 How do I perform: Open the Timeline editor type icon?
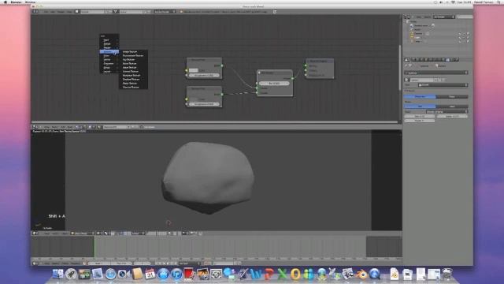(35, 263)
